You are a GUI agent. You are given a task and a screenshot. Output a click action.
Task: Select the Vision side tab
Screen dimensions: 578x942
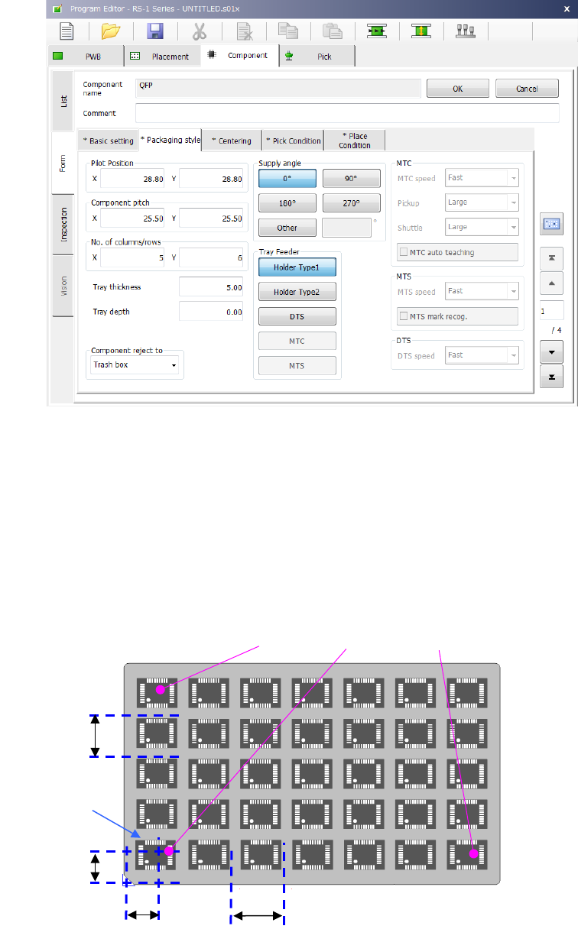point(63,286)
